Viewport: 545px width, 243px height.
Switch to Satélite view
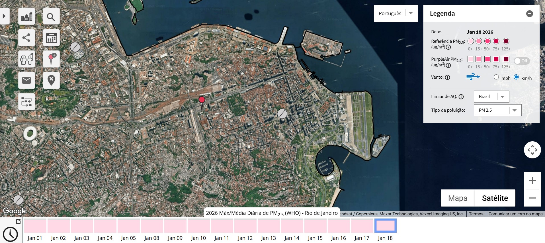(495, 198)
